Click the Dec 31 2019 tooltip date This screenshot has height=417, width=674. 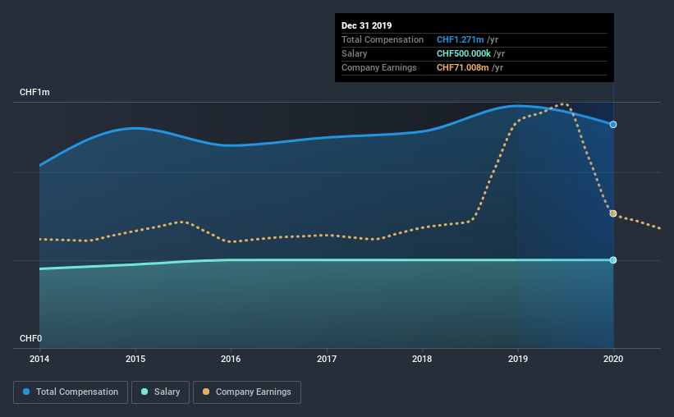[367, 25]
